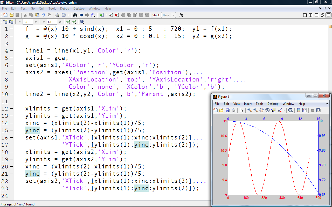Paste clipboard icon in Editor toolbar
This screenshot has height=207, width=332.
click(x=37, y=15)
